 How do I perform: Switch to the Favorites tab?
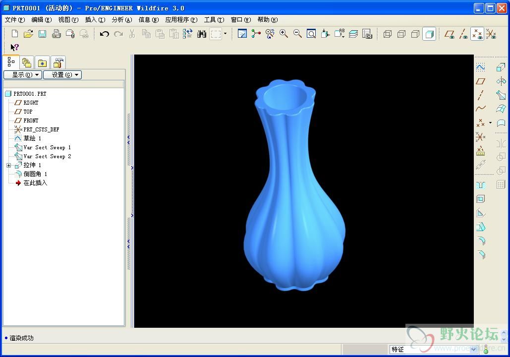pos(42,62)
